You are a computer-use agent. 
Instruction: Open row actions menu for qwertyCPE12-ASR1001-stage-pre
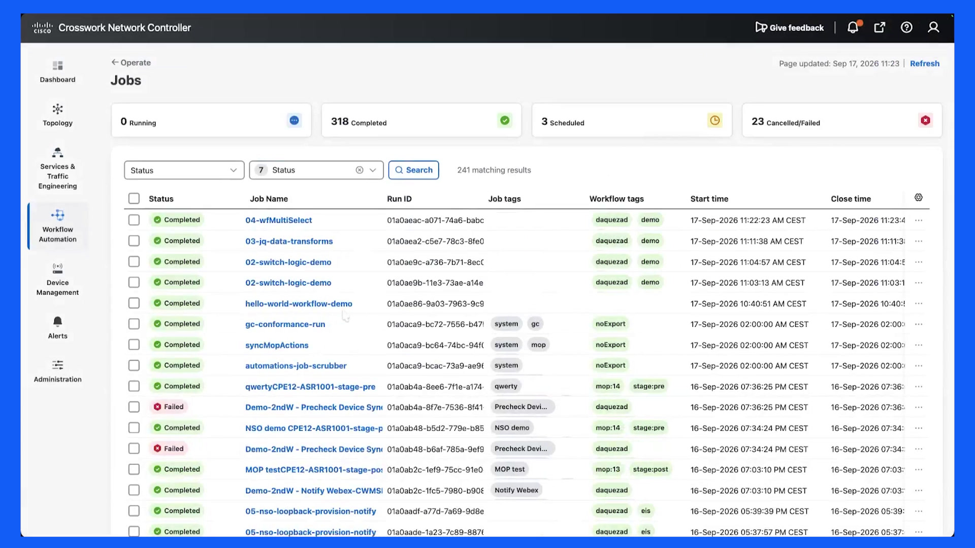coord(919,387)
